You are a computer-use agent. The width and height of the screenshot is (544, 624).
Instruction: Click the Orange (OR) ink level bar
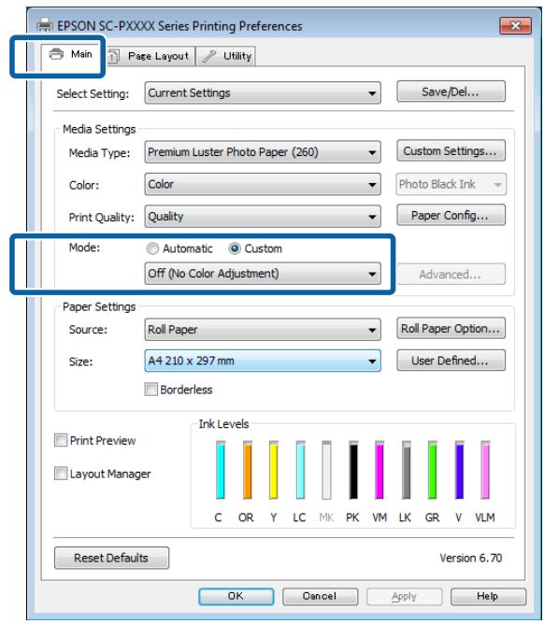(248, 470)
